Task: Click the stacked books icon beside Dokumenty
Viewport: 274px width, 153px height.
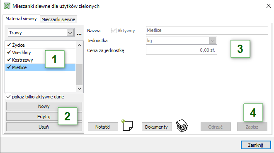Action: [182, 126]
